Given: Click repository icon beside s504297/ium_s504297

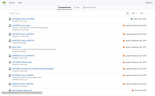Looking at the screenshot, I should coord(10,56).
